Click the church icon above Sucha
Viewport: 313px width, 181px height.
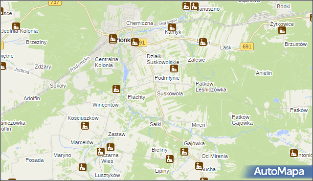[199, 166]
